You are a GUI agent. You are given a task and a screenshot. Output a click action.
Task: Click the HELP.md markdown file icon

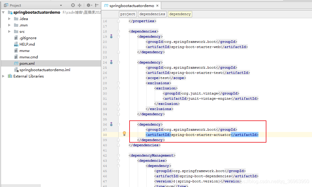(16, 44)
